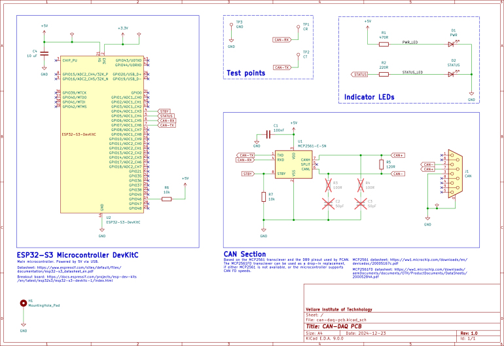Viewport: 504px width, 346px height.
Task: Select the R5 120R termination resistor
Action: [x=381, y=164]
